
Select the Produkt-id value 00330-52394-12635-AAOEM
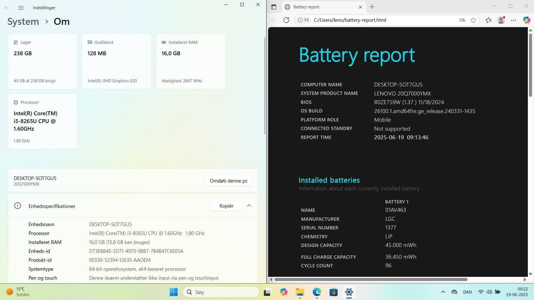(x=120, y=260)
